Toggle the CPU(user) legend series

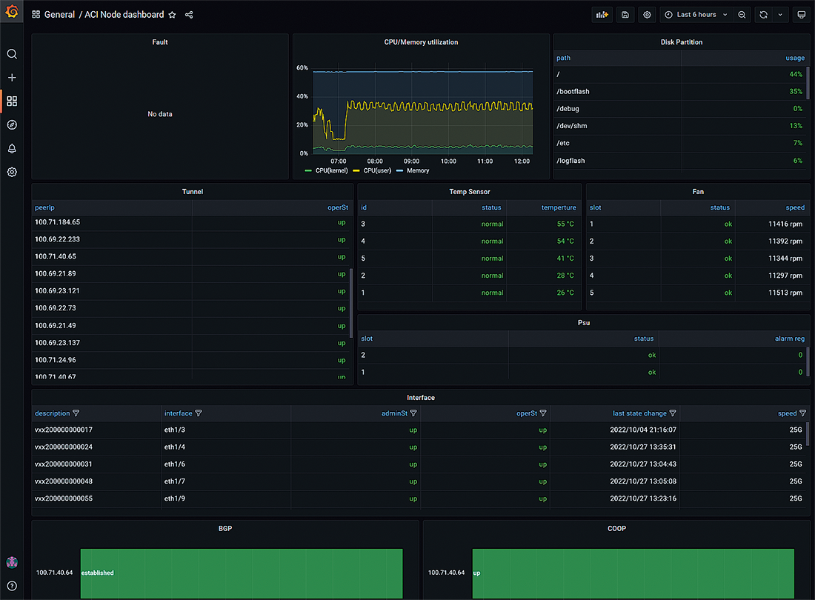(x=376, y=170)
